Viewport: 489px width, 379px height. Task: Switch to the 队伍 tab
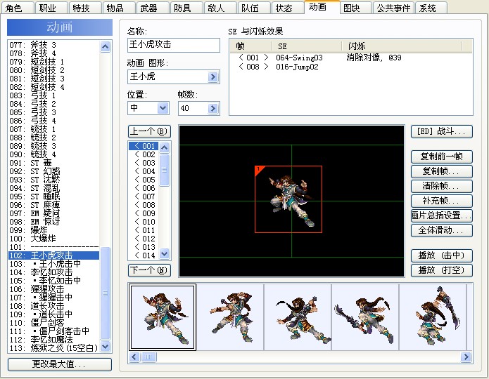(253, 8)
